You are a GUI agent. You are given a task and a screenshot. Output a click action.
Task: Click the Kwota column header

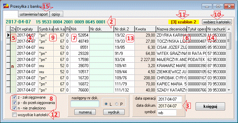coord(145,29)
